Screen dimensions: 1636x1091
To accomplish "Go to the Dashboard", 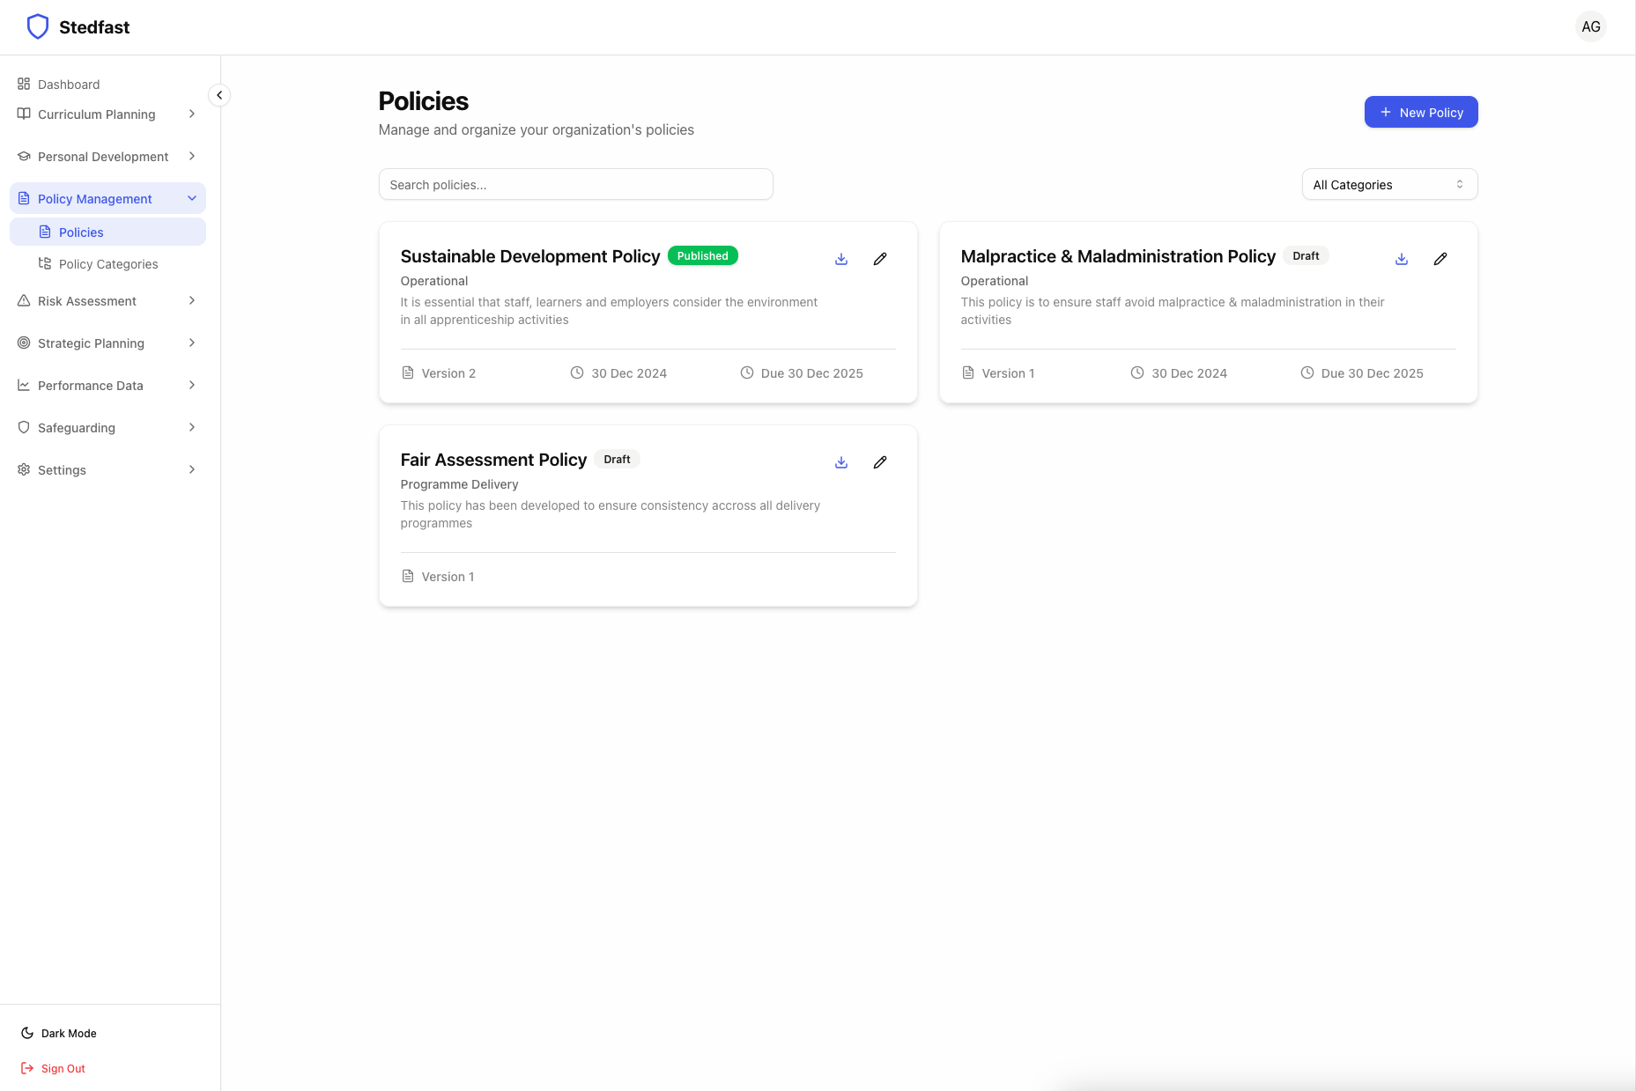I will tap(68, 85).
